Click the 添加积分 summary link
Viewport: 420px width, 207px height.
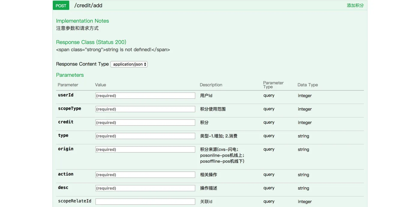point(355,5)
